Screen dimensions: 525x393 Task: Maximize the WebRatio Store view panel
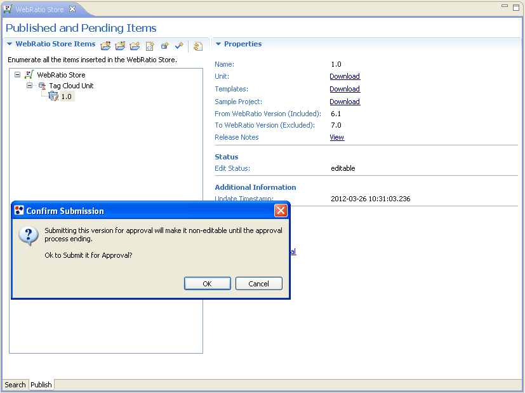pos(516,7)
